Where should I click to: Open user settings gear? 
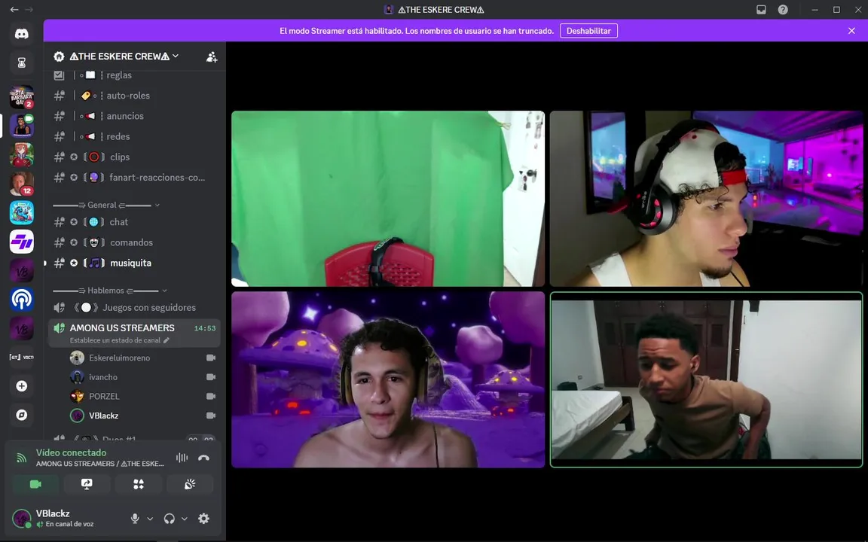203,518
